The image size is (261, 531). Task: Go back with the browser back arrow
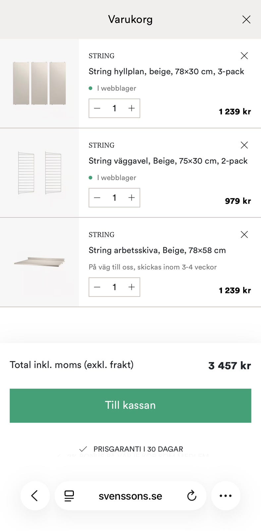[x=35, y=496]
